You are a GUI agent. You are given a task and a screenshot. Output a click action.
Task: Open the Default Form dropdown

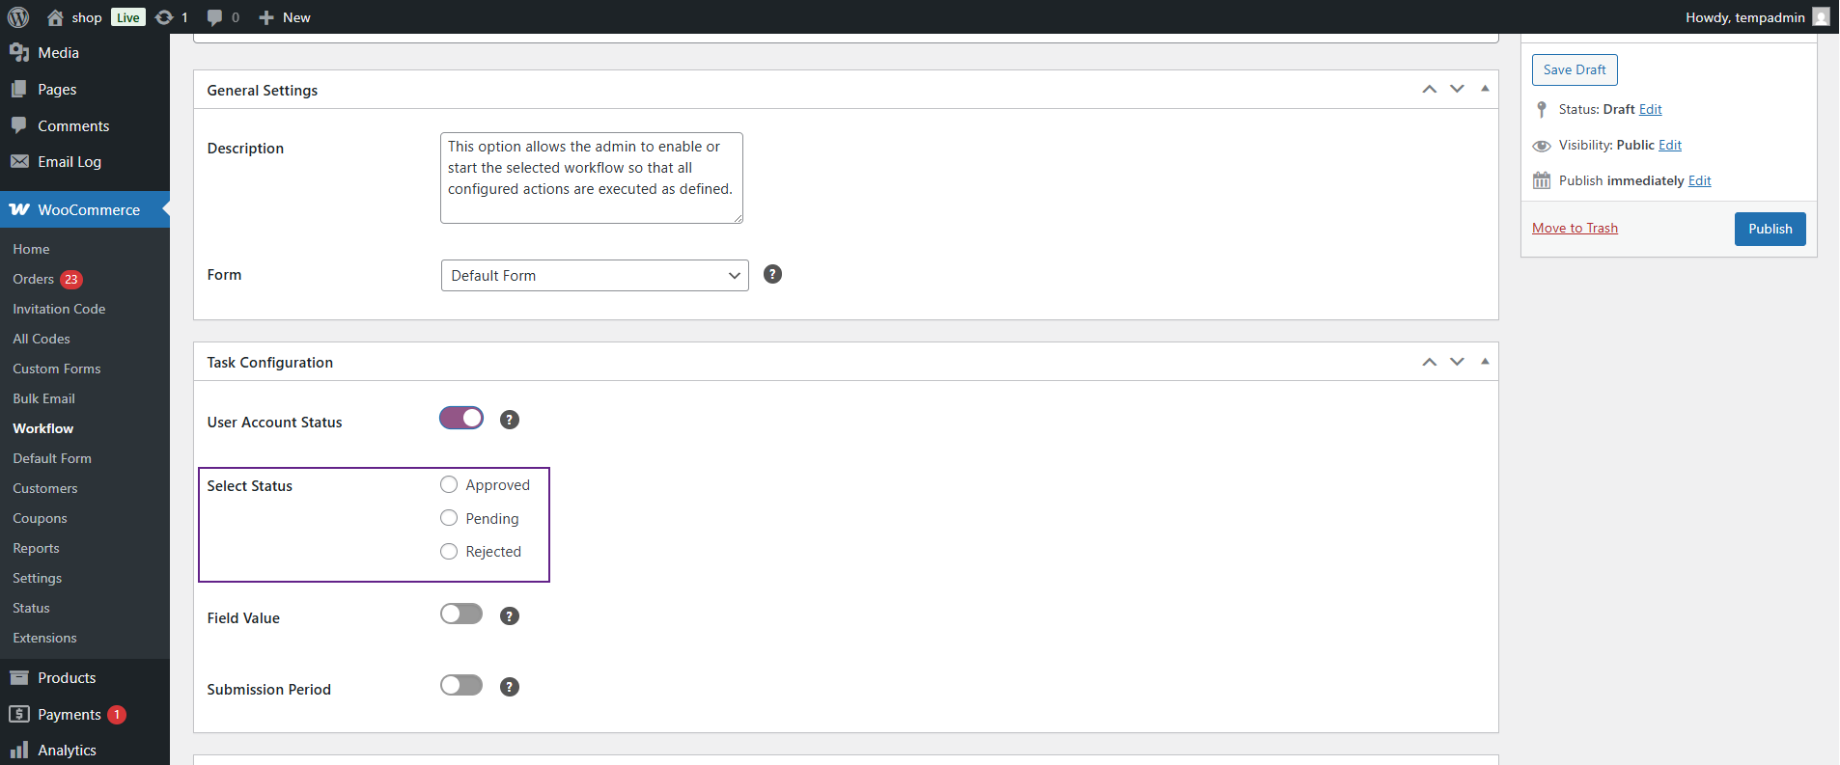(x=594, y=275)
